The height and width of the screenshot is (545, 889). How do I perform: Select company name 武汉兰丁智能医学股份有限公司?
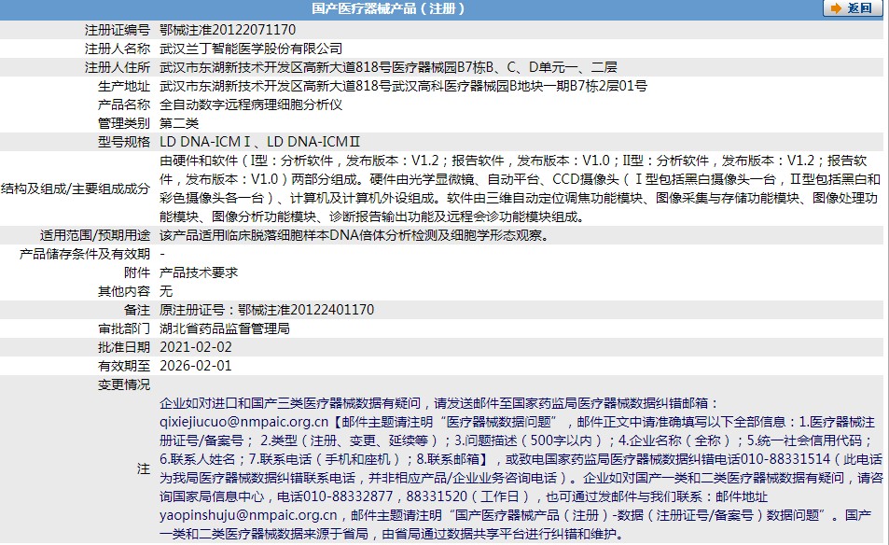251,49
